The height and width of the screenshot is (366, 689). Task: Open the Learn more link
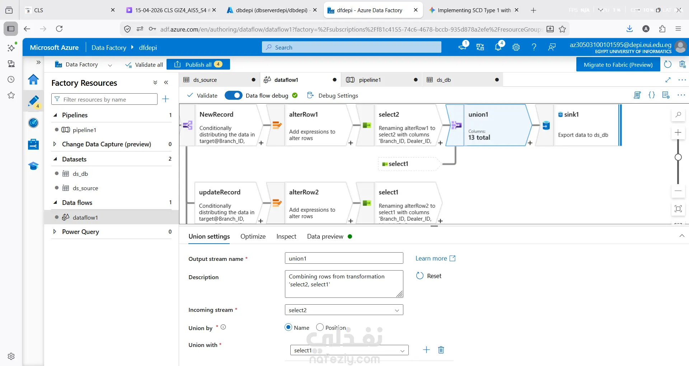pyautogui.click(x=435, y=258)
